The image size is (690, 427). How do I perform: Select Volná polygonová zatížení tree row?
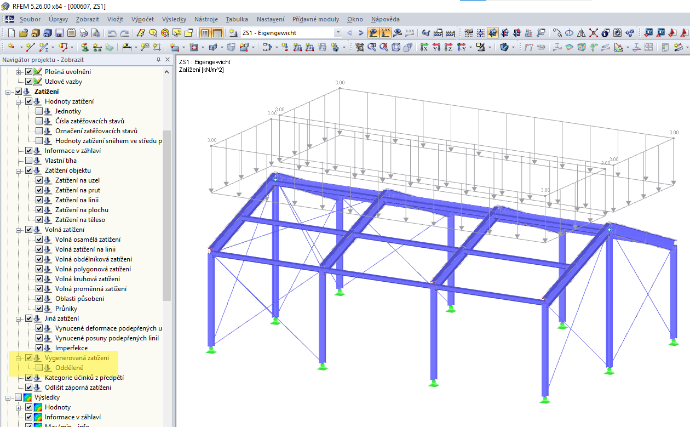pos(93,269)
